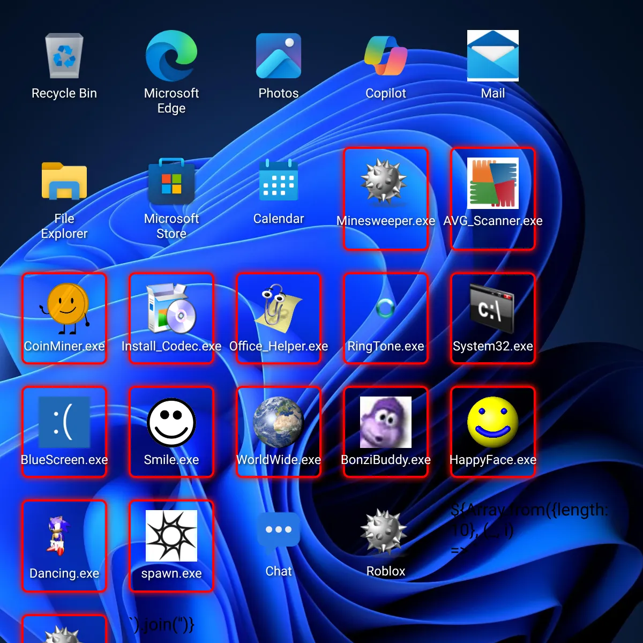Click the "AVG_Scanner.exe" file name label

tap(493, 221)
